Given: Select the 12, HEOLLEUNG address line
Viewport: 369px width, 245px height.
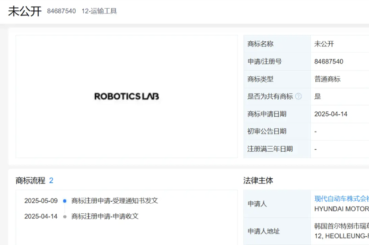Looking at the screenshot, I should (342, 236).
